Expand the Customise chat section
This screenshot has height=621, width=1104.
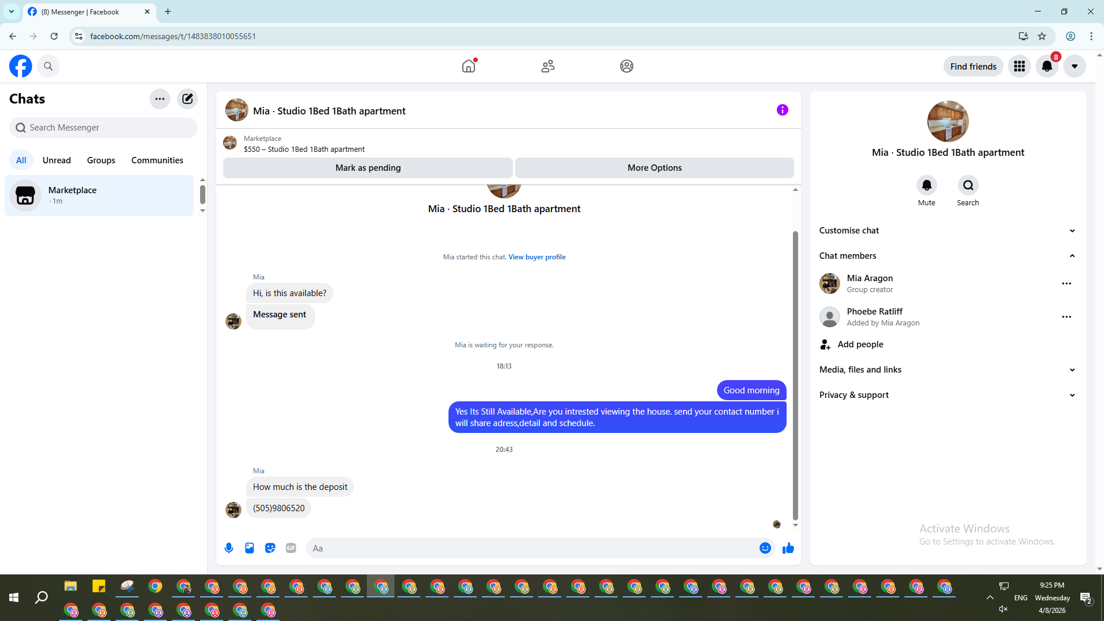pos(947,231)
